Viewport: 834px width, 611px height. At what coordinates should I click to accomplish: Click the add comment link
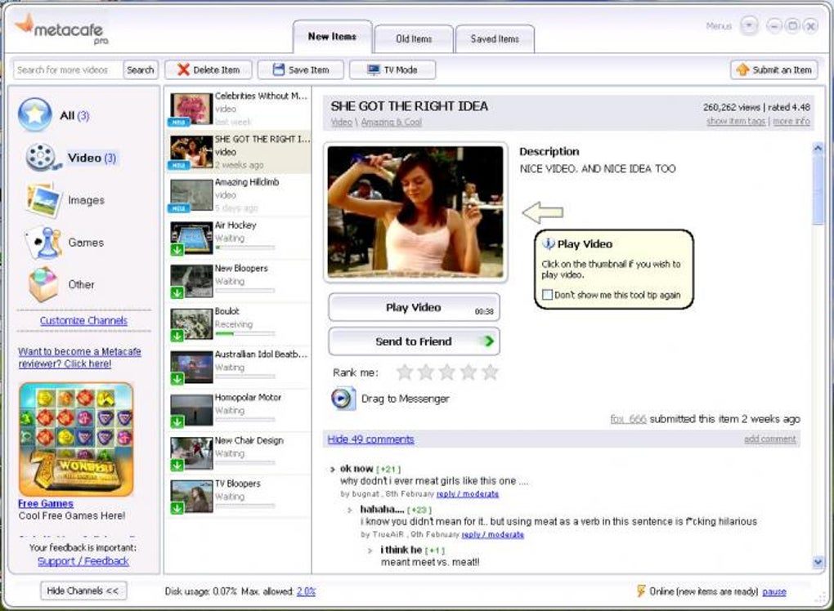click(769, 439)
